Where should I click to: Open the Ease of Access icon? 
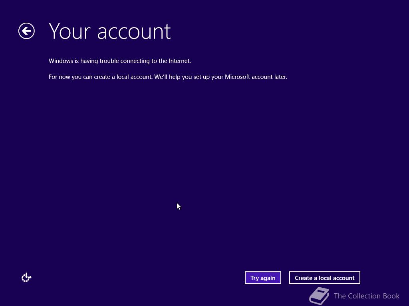pyautogui.click(x=26, y=278)
